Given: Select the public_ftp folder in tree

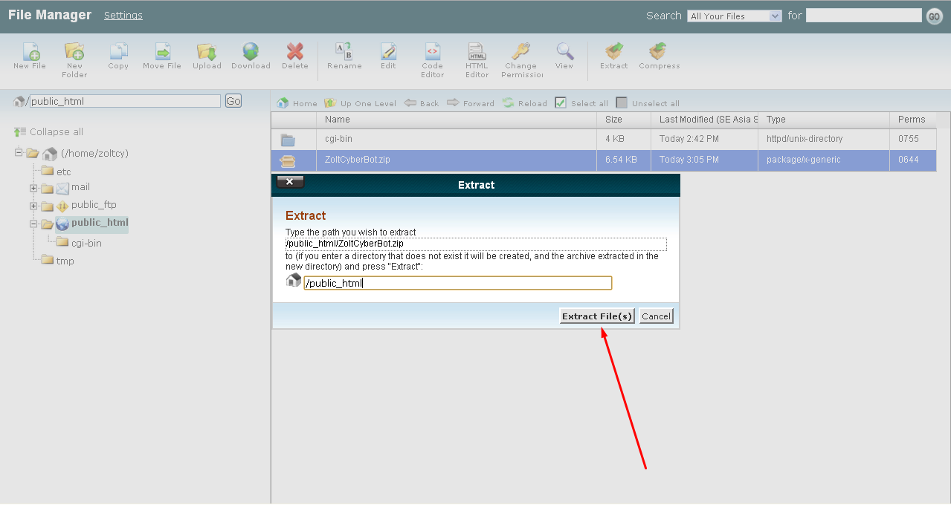Looking at the screenshot, I should pyautogui.click(x=94, y=204).
